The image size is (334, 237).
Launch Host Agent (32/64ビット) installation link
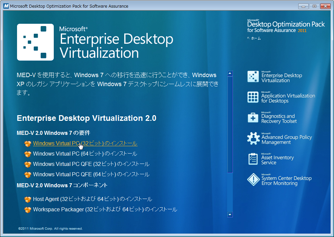click(x=92, y=199)
